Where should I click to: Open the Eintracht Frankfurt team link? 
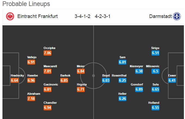[x=37, y=16]
